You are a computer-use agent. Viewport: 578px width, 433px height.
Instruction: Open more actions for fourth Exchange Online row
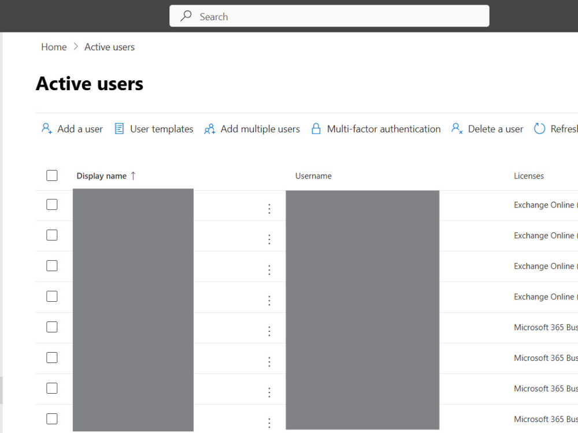(269, 301)
